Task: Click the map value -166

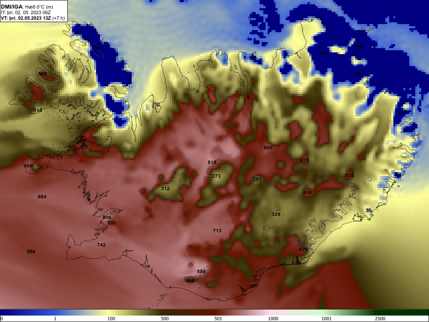Action: (359, 74)
